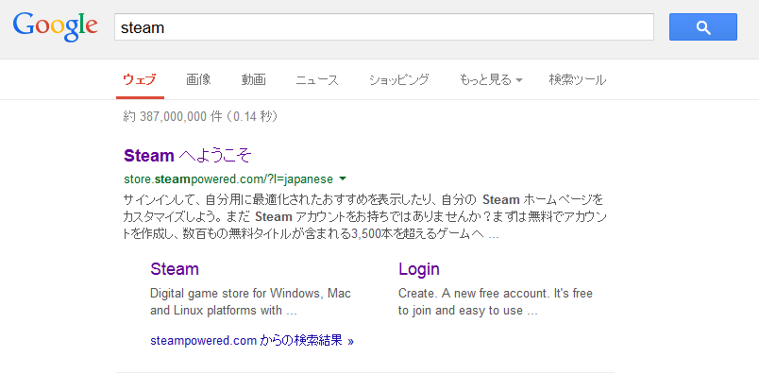Click the Digital game store description text

click(251, 302)
